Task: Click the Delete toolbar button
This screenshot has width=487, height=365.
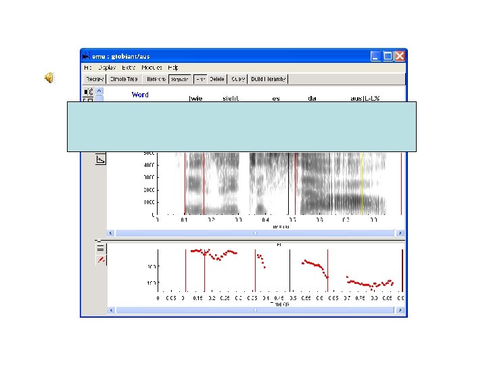Action: point(217,79)
